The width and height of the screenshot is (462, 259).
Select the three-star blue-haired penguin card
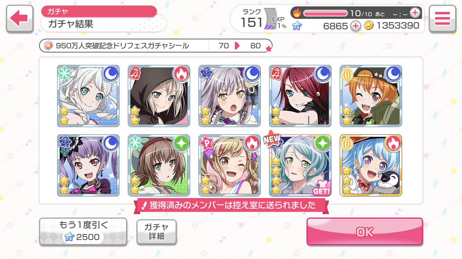[371, 165]
